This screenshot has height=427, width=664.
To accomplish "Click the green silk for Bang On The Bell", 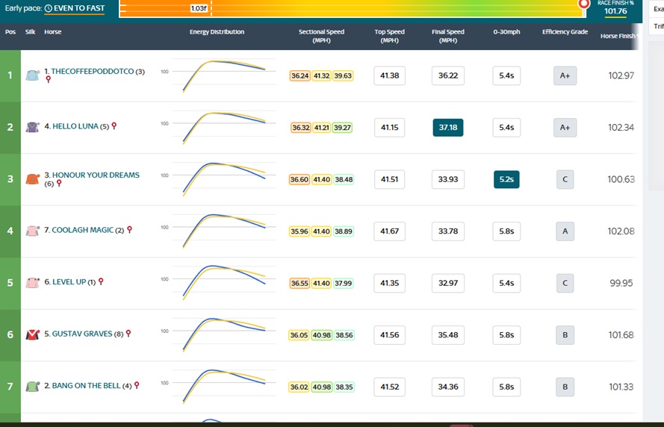I will point(32,387).
